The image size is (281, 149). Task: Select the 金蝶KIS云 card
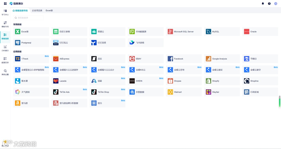tap(145, 70)
